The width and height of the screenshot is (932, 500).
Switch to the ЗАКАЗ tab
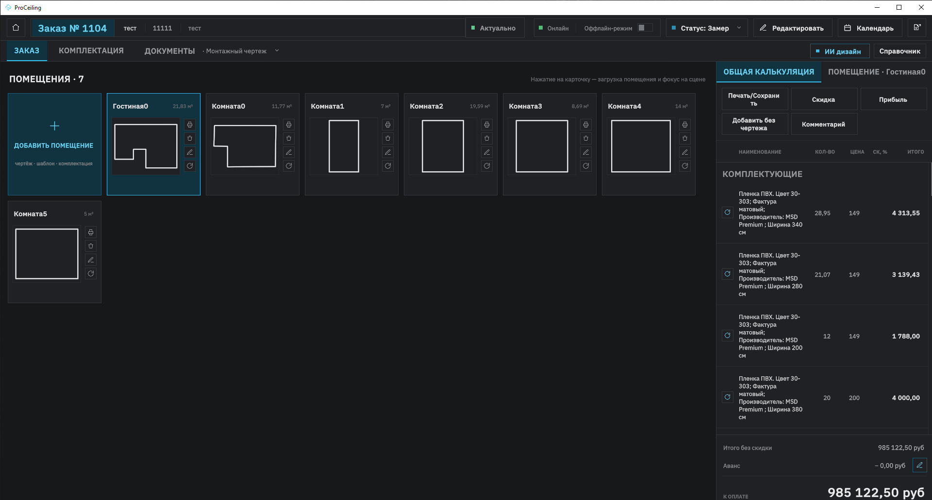click(x=27, y=50)
